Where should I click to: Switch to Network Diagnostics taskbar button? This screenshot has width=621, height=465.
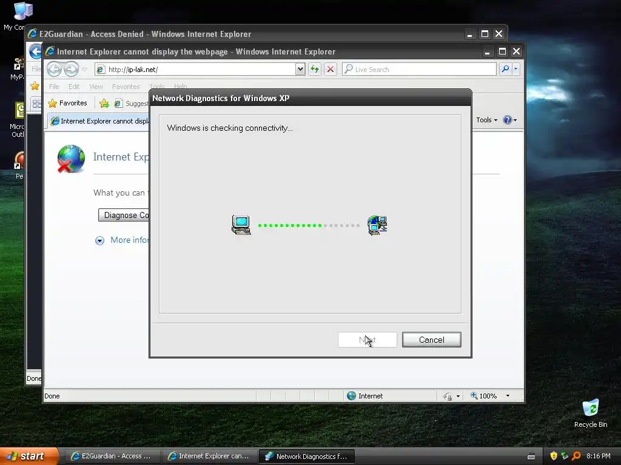(306, 456)
